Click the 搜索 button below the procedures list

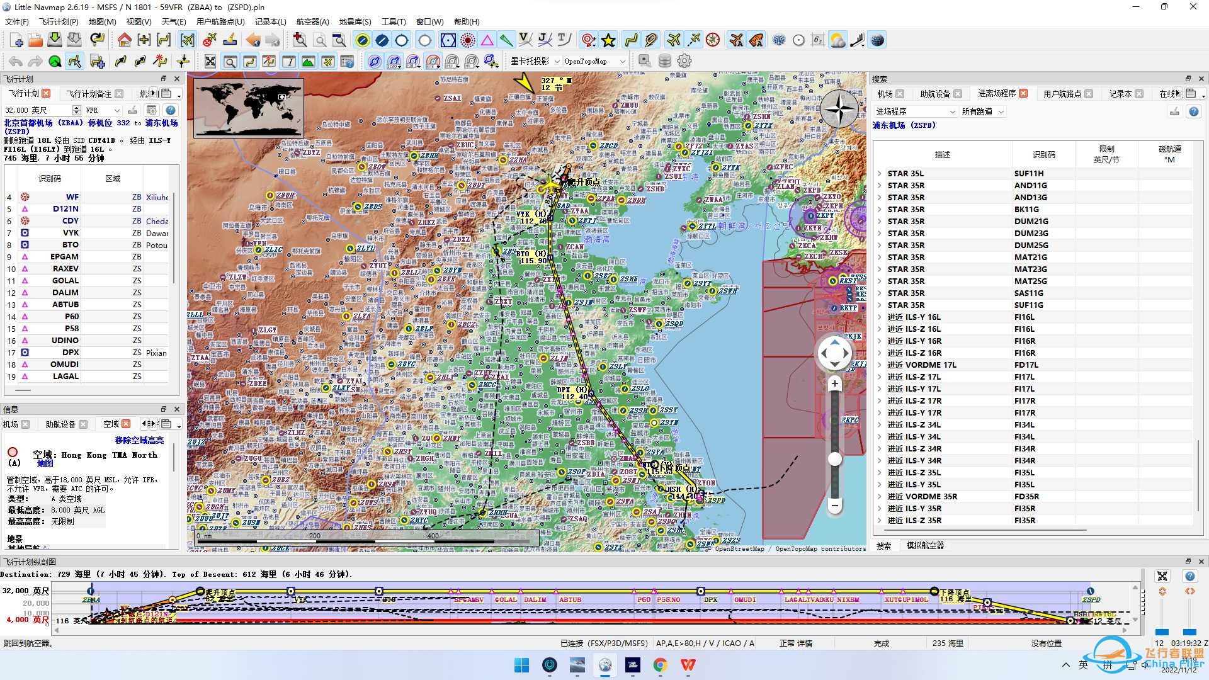(884, 545)
